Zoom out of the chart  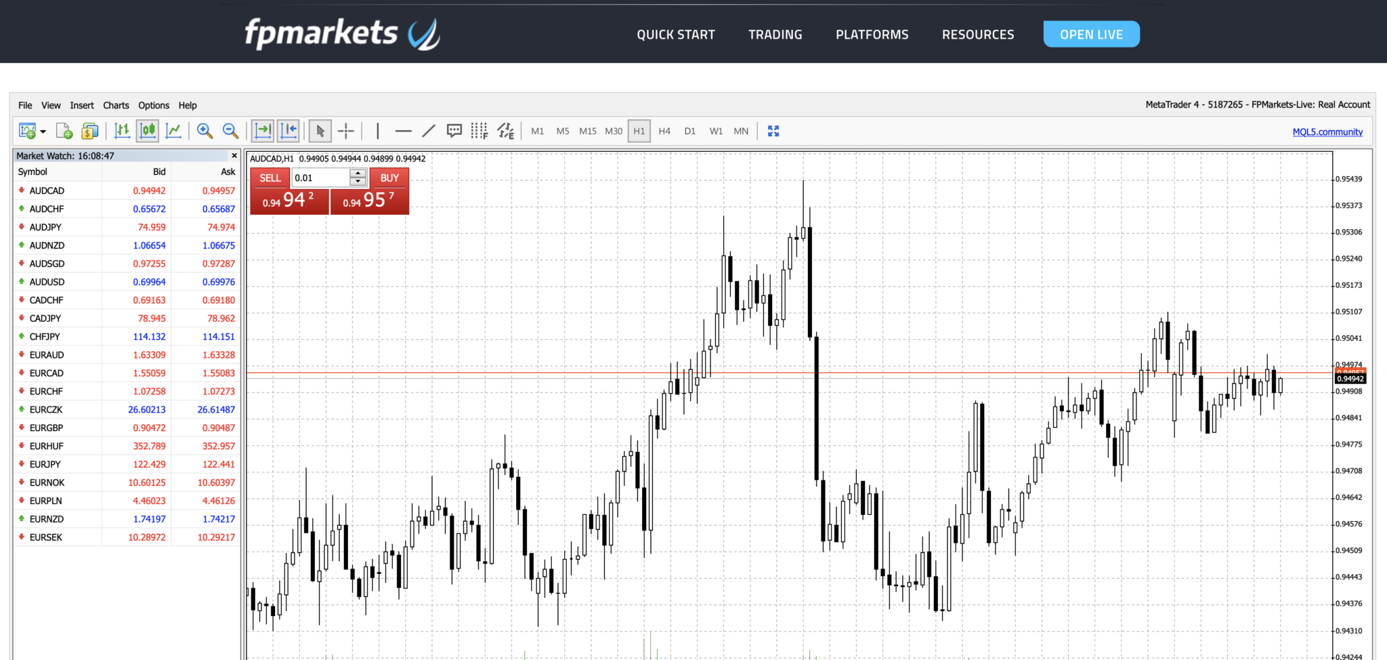(x=230, y=131)
